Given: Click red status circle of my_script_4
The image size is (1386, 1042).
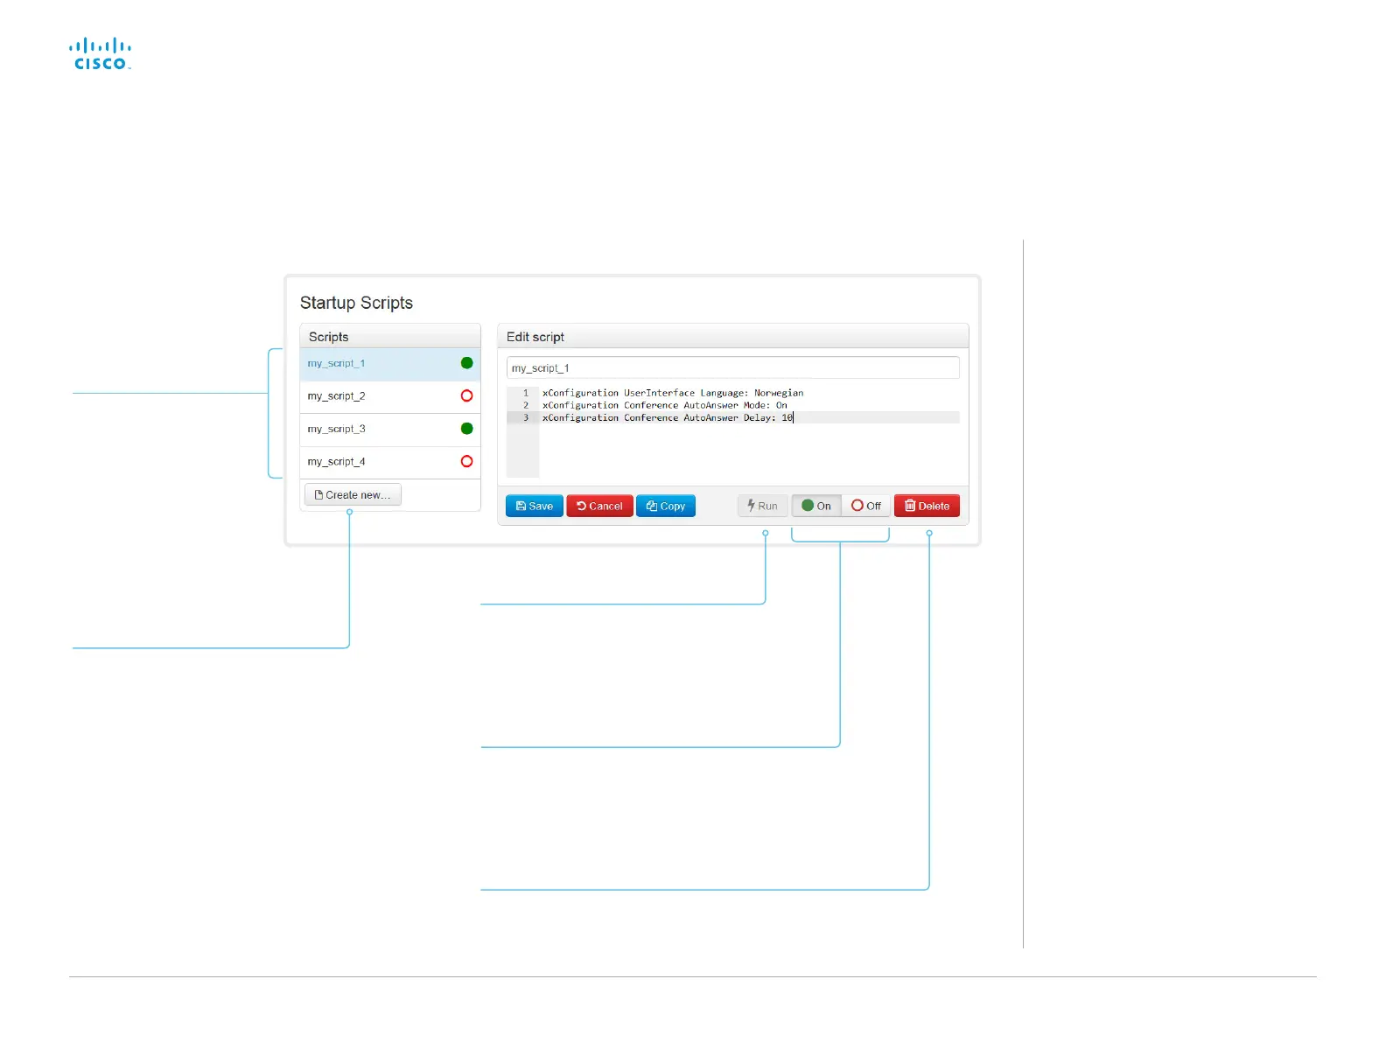Looking at the screenshot, I should click(466, 462).
